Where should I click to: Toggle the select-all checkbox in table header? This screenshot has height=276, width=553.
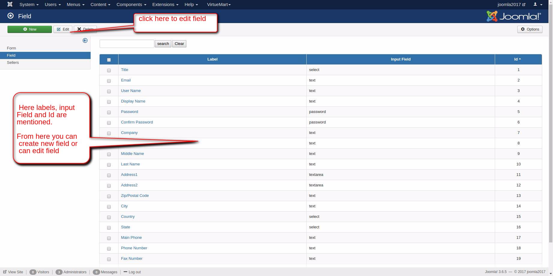pos(109,60)
